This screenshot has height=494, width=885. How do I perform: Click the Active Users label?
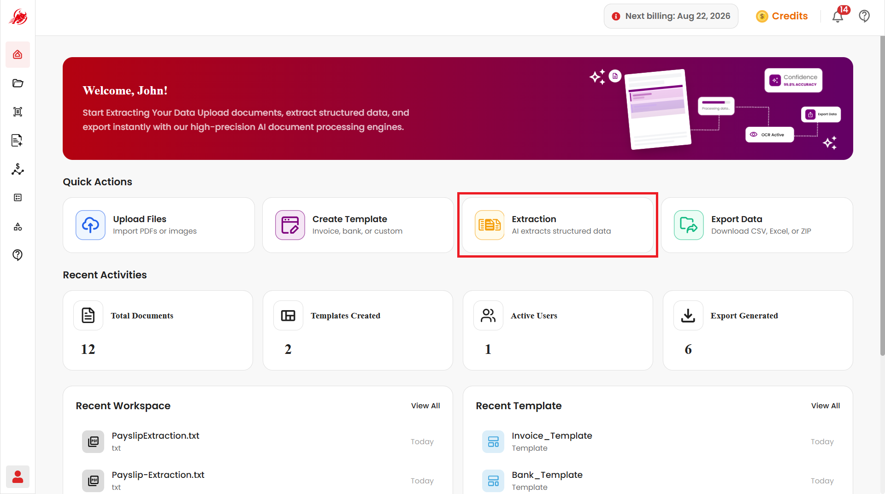[x=534, y=316]
